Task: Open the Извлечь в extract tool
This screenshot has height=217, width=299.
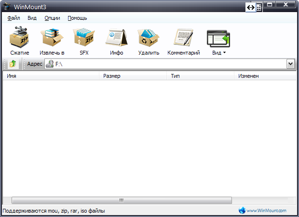Action: coord(52,37)
